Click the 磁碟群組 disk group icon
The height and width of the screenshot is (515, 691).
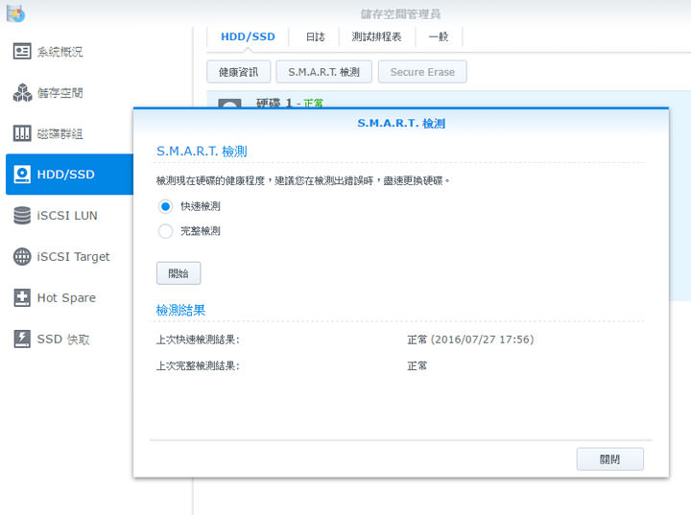coord(22,133)
